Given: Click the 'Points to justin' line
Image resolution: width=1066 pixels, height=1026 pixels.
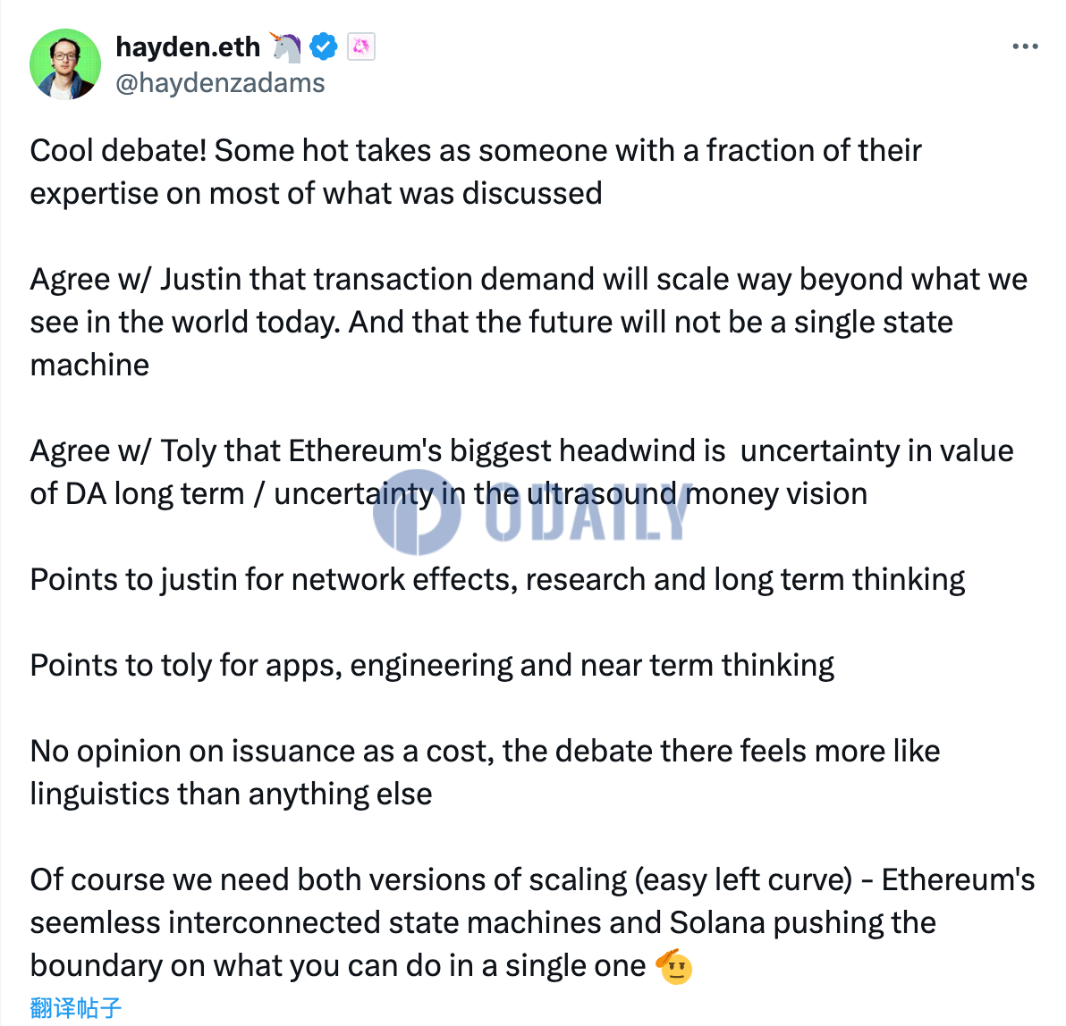Looking at the screenshot, I should [x=497, y=580].
